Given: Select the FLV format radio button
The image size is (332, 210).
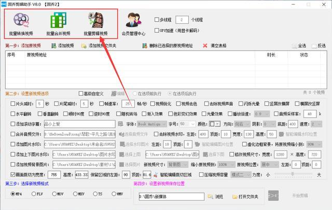Looking at the screenshot, I should point(34,194).
